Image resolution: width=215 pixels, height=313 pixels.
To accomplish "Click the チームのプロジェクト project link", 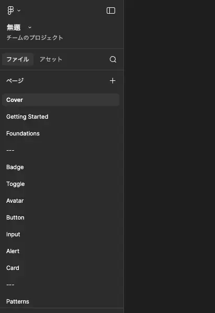I will point(35,38).
